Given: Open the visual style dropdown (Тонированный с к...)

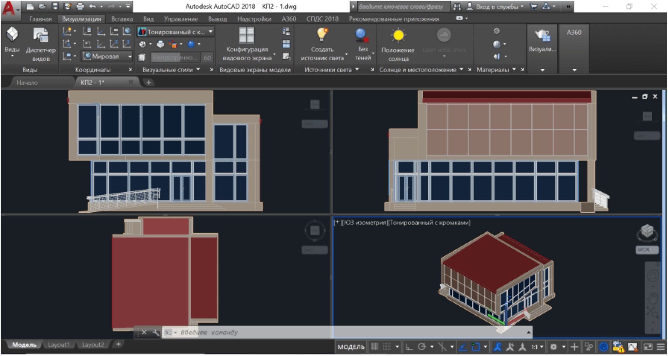Looking at the screenshot, I should tap(210, 32).
